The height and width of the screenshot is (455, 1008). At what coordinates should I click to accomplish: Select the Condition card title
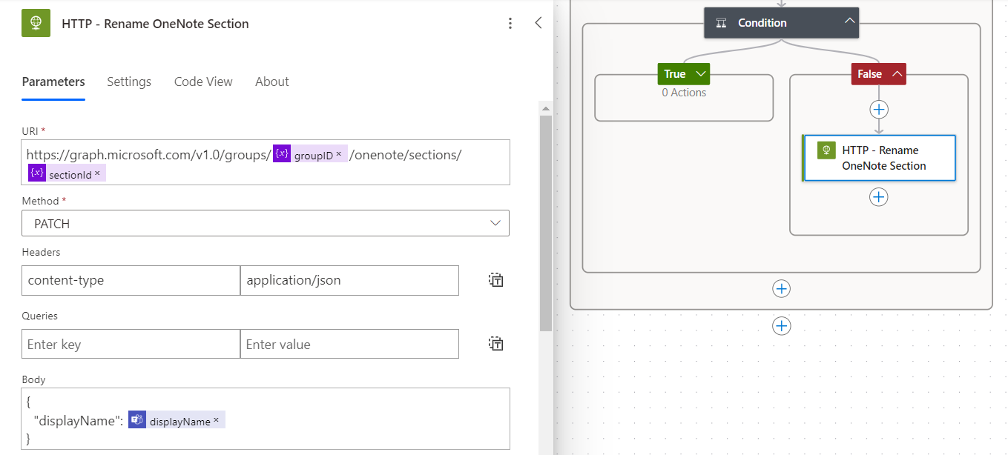click(x=762, y=23)
